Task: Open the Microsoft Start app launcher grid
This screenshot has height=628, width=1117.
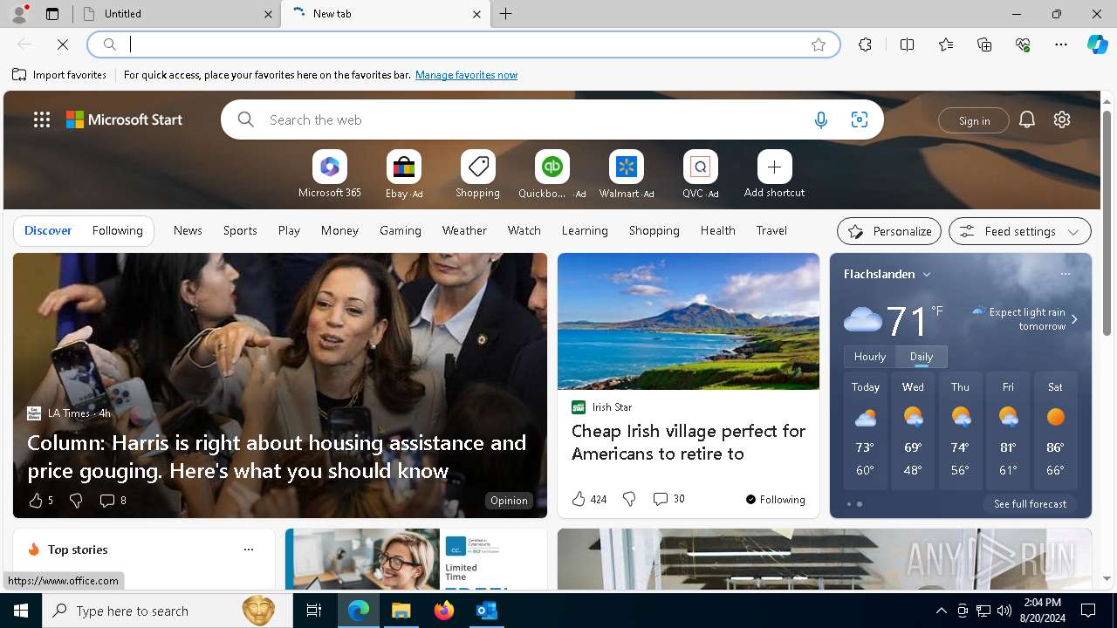Action: click(42, 120)
